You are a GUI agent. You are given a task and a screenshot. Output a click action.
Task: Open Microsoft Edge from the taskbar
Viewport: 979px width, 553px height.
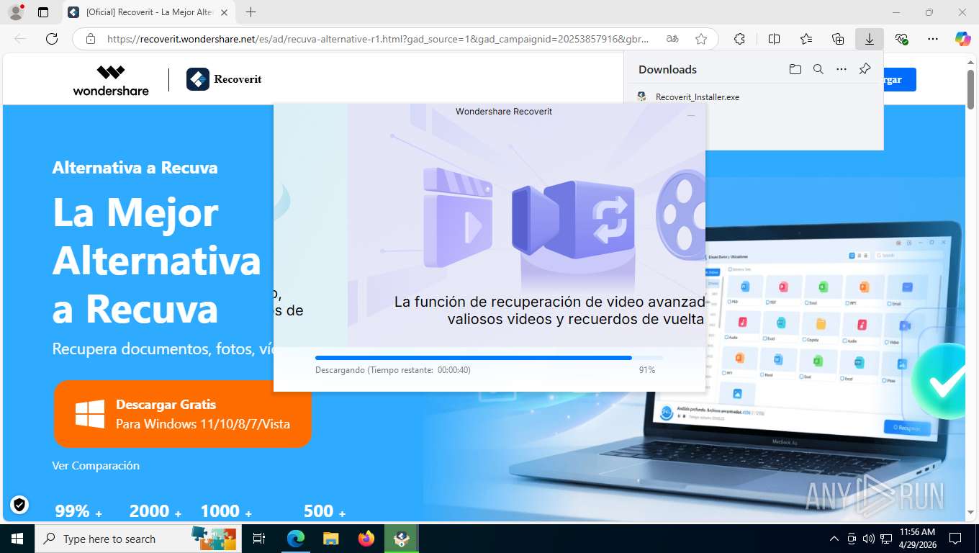point(295,539)
